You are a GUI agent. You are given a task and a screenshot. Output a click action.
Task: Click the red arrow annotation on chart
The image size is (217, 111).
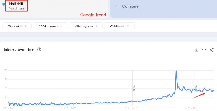point(198,96)
